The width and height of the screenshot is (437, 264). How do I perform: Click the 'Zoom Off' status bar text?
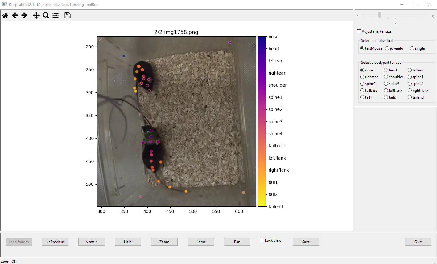(x=9, y=261)
